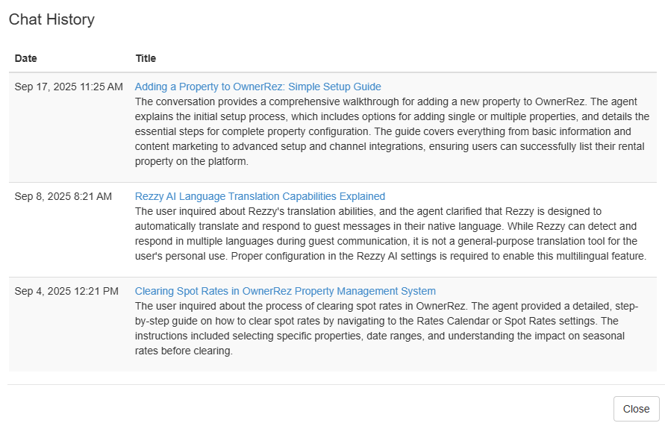Viewport: 665px width, 423px height.
Task: Select the Sep 8, 2025 8:21 AM date cell
Action: (x=63, y=196)
